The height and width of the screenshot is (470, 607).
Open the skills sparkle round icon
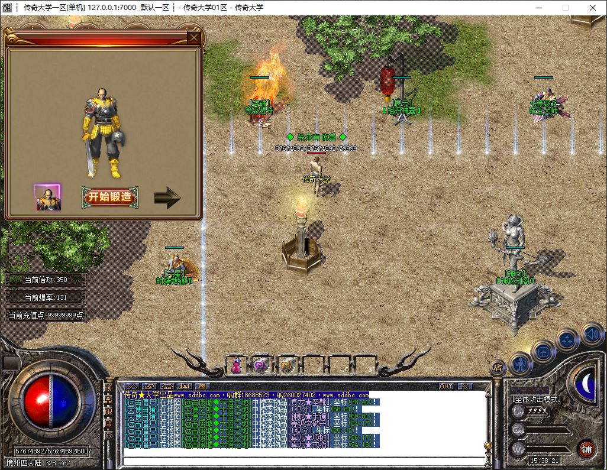567,341
